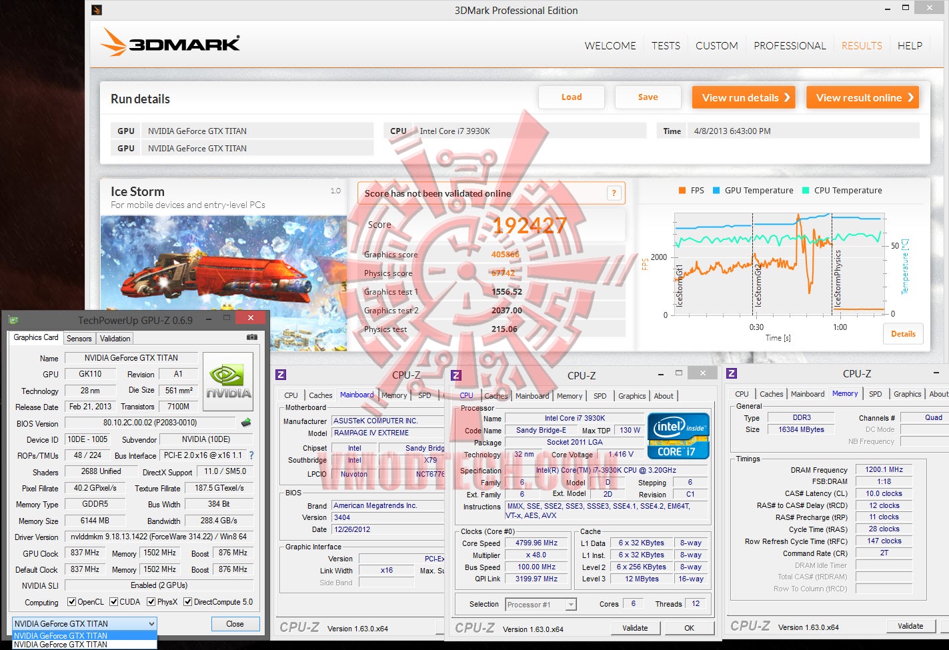
Task: Click the Ice Storm benchmark thumbnail image
Action: click(x=224, y=283)
